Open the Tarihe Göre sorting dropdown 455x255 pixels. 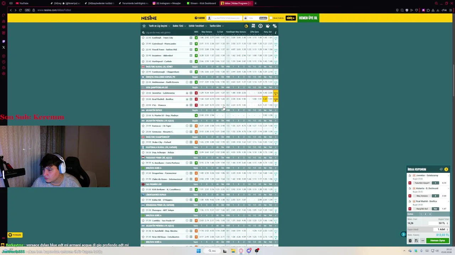pyautogui.click(x=216, y=26)
